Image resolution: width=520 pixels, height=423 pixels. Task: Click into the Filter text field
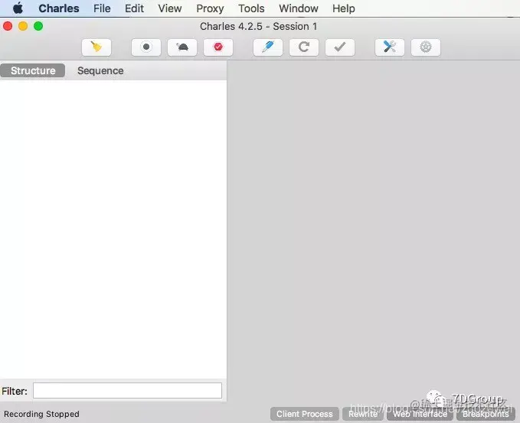coord(127,391)
